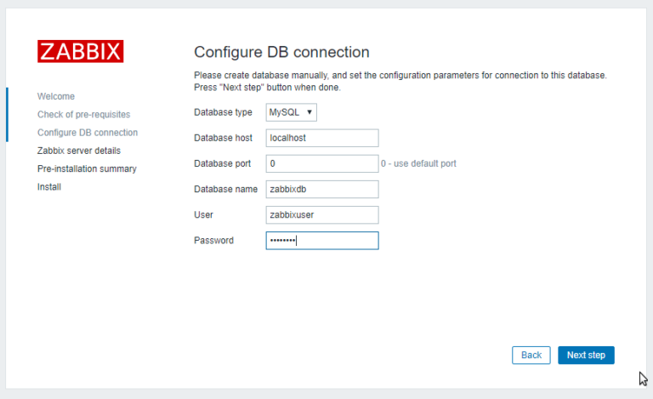Viewport: 653px width, 399px height.
Task: Jump to Pre-installation summary step
Action: (87, 168)
